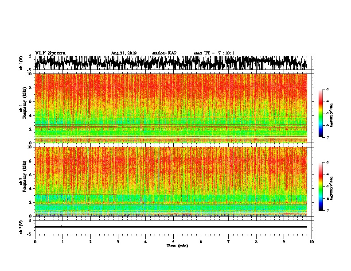Click time axis tick label "3"
This screenshot has width=351, height=271.
click(x=118, y=242)
